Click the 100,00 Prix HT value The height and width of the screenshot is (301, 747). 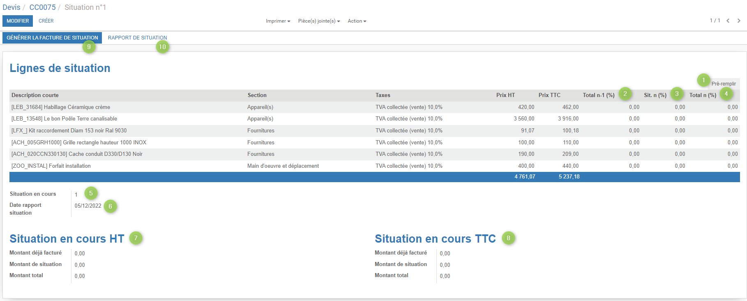point(526,143)
